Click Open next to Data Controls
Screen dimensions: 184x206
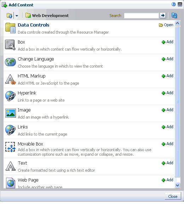click(168, 25)
